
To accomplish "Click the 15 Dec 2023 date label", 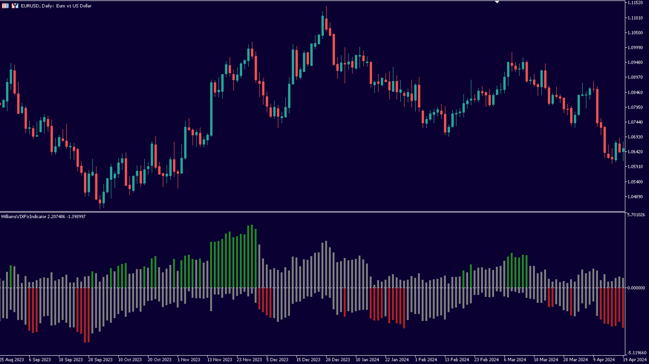I will pos(308,359).
